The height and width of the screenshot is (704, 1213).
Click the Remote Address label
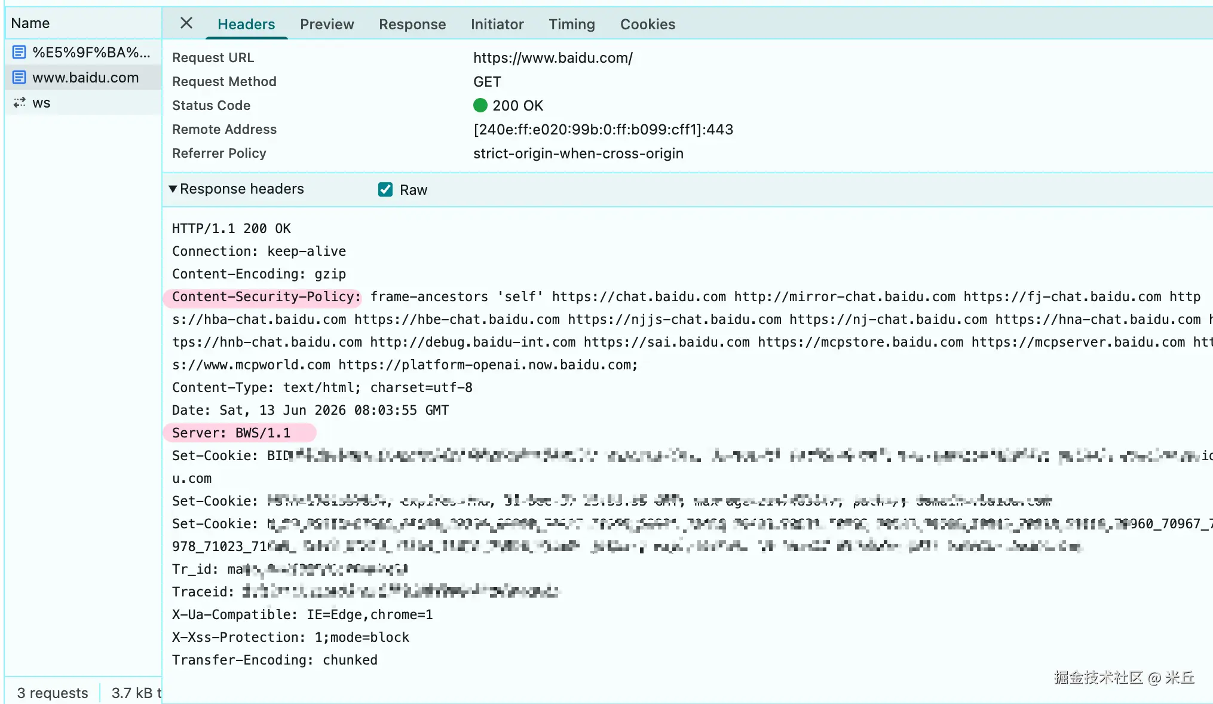(x=224, y=130)
